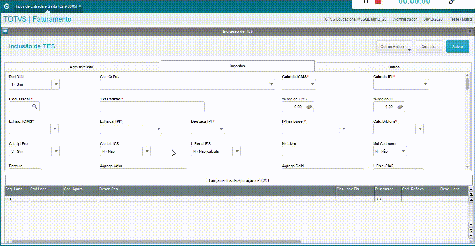Click the Cancelar button
The width and height of the screenshot is (475, 246).
429,47
